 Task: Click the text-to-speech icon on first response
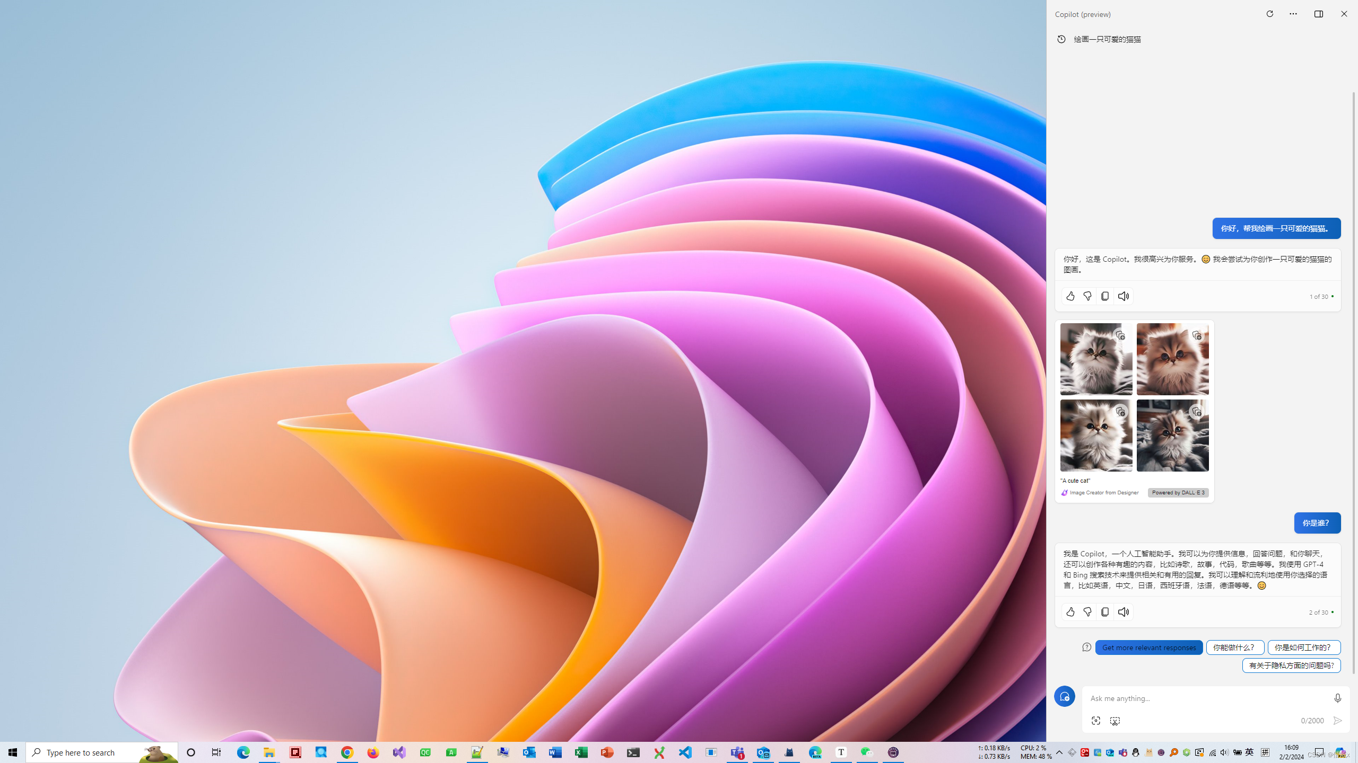1123,296
